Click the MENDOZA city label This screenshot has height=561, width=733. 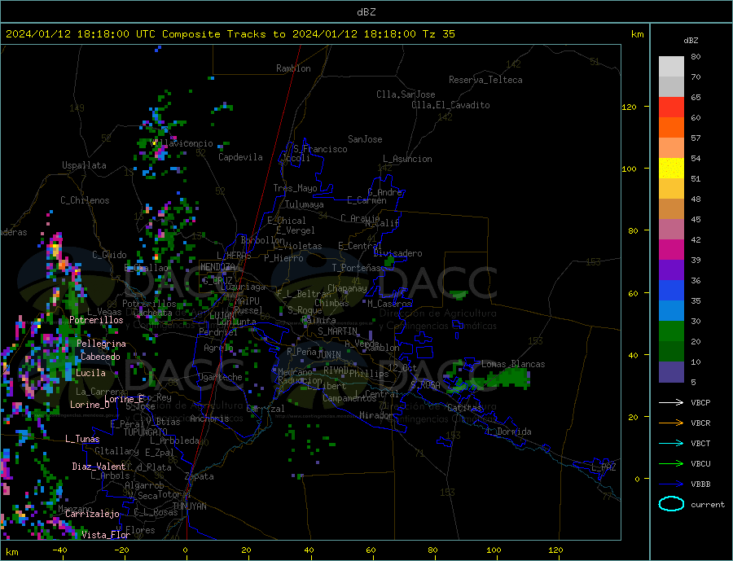coord(217,266)
